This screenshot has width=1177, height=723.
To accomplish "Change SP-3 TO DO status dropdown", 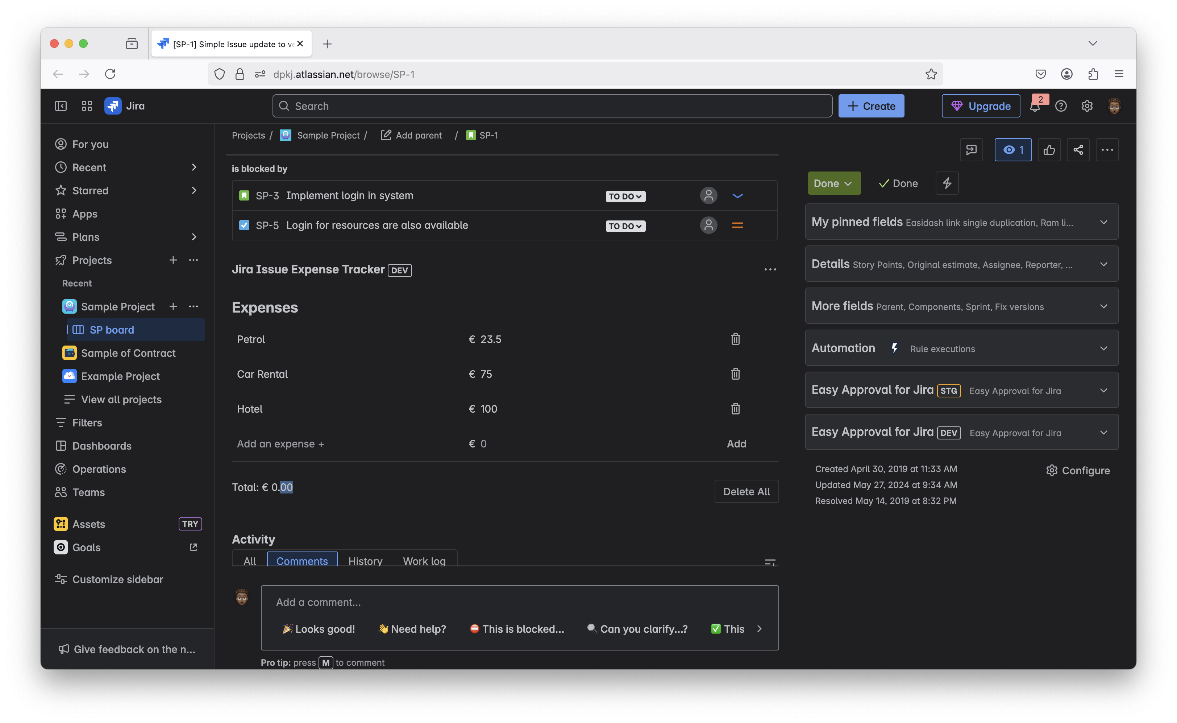I will click(x=625, y=197).
